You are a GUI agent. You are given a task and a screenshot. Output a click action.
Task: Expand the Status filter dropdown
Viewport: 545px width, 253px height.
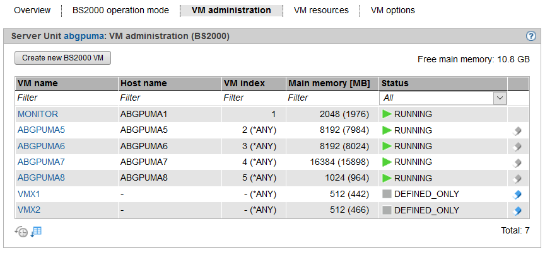point(500,98)
